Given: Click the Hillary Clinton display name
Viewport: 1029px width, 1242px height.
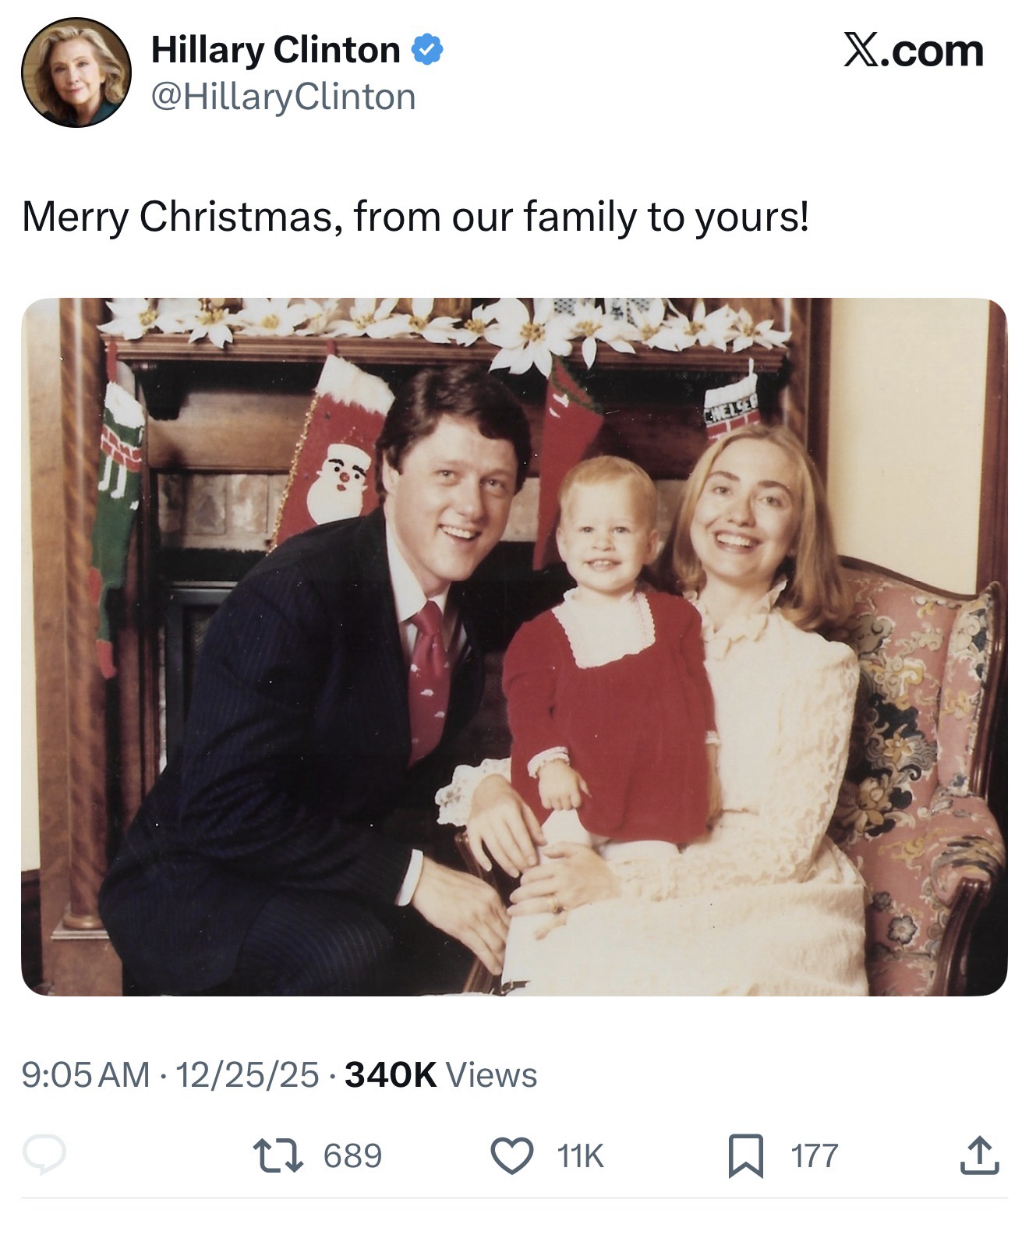Looking at the screenshot, I should point(275,51).
